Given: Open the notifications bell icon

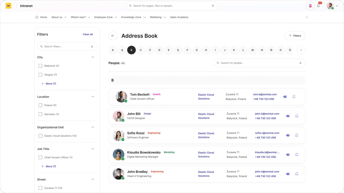Looking at the screenshot, I should coord(318,6).
